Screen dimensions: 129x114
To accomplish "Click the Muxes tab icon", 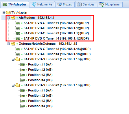I will [60, 4].
